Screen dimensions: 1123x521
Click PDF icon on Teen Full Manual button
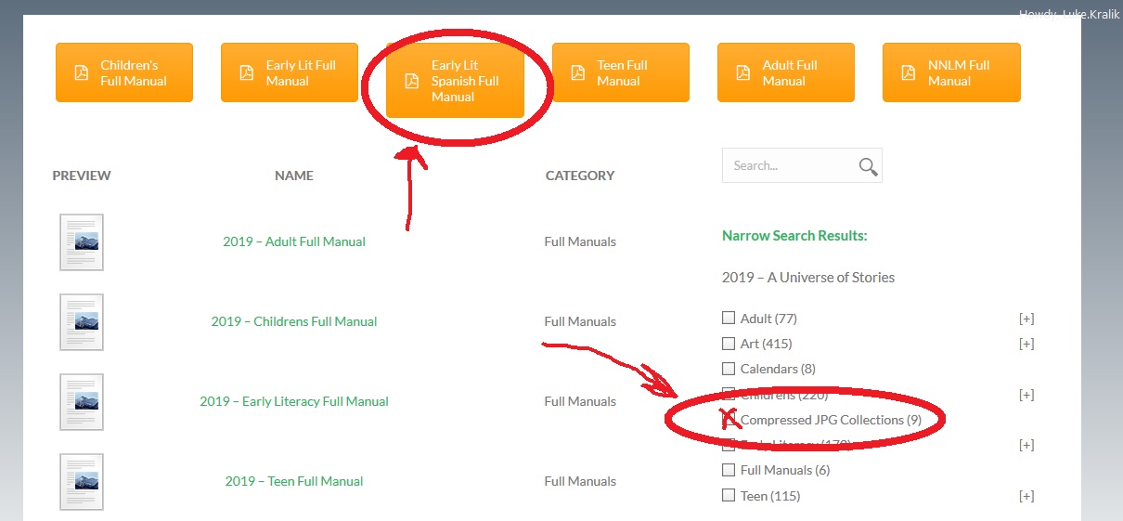(577, 73)
